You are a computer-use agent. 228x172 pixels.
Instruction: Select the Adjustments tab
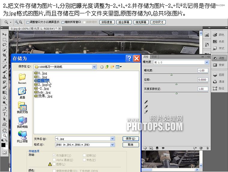click(x=146, y=57)
